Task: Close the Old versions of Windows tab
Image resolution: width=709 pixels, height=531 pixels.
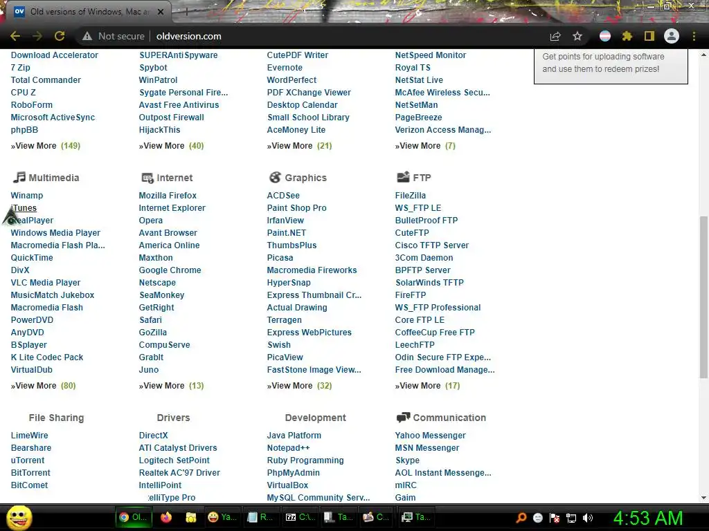Action: 161,12
